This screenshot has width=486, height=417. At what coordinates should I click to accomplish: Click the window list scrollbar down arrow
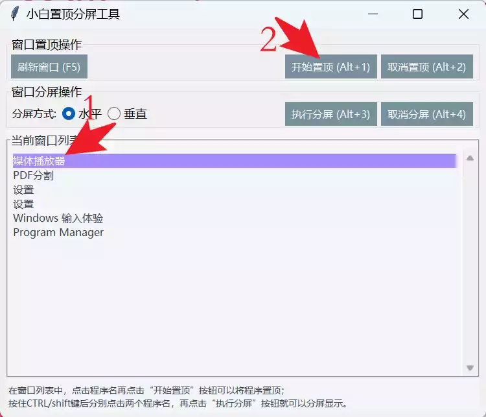click(x=470, y=368)
